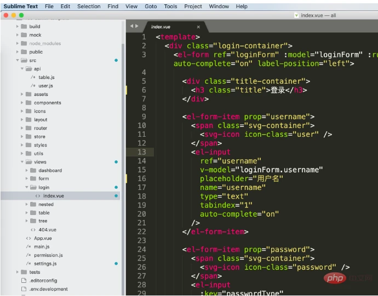Collapse the views folder
378x296 pixels.
click(x=22, y=162)
